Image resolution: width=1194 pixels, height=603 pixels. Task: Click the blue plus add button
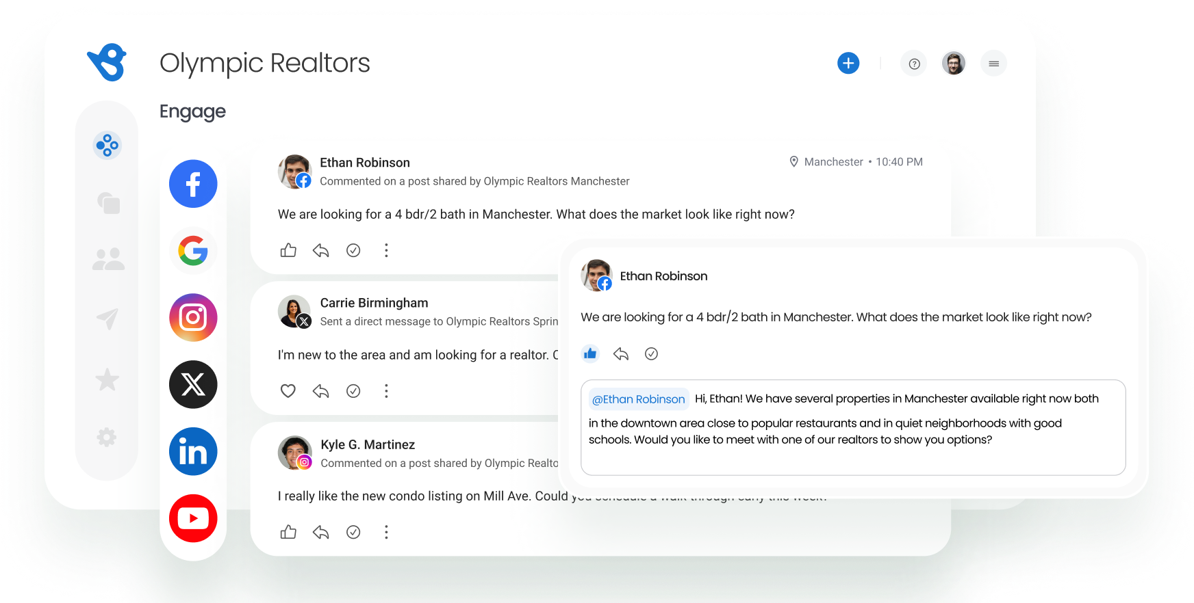(848, 64)
